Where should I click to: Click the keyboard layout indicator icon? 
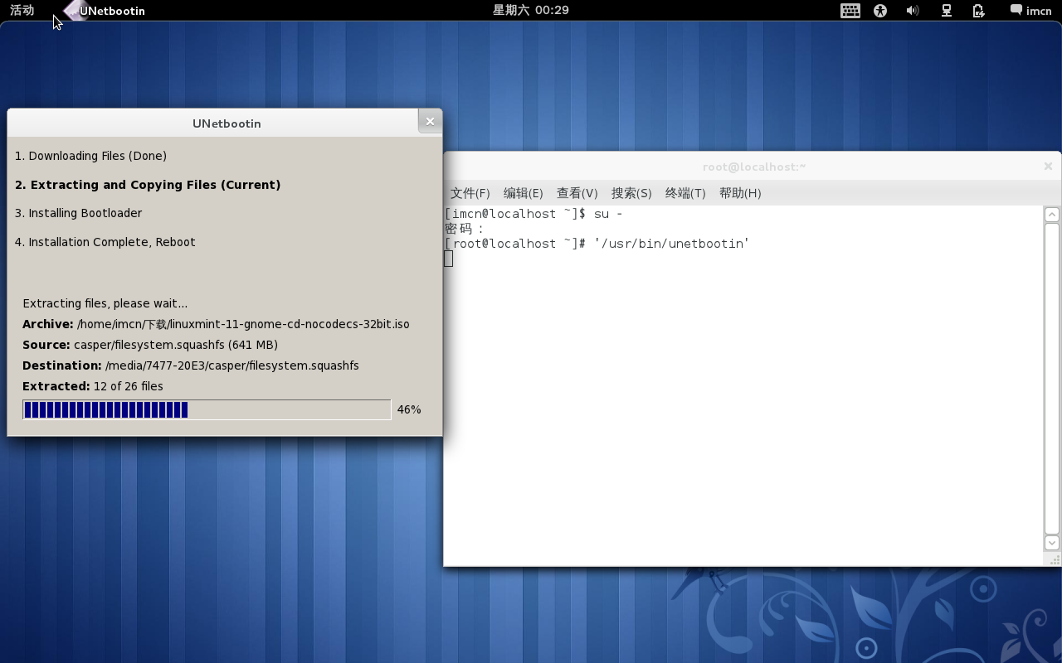[x=850, y=10]
